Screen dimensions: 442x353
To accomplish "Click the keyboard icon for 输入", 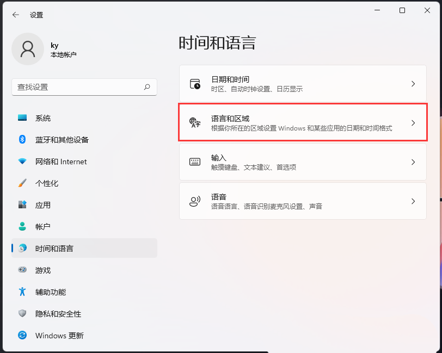I will pos(195,162).
